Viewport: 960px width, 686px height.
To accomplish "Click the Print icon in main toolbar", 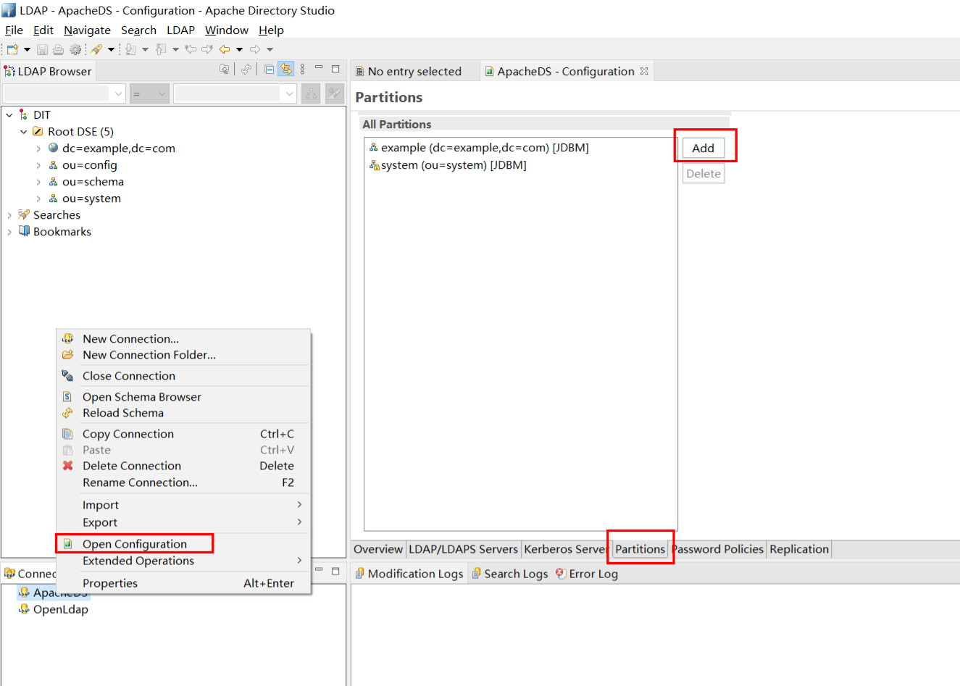I will pyautogui.click(x=59, y=49).
